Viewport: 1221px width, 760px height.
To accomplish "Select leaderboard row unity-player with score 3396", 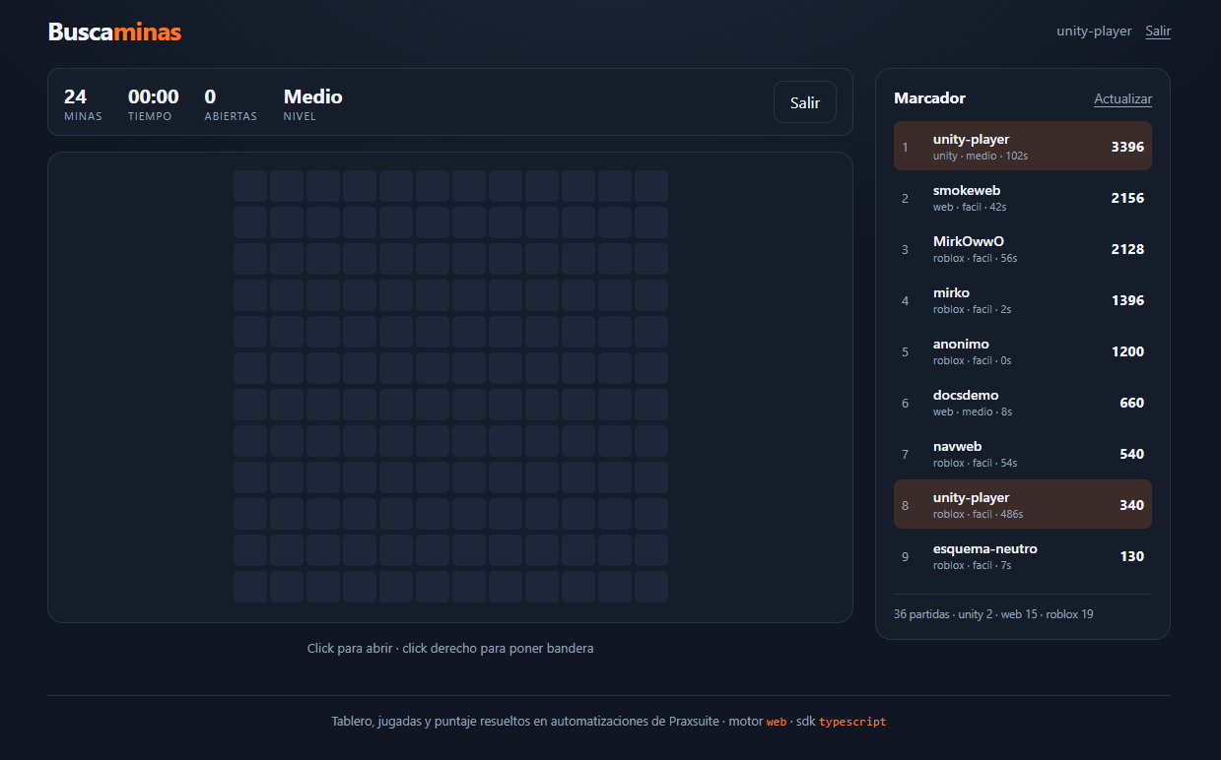I will [x=1023, y=147].
